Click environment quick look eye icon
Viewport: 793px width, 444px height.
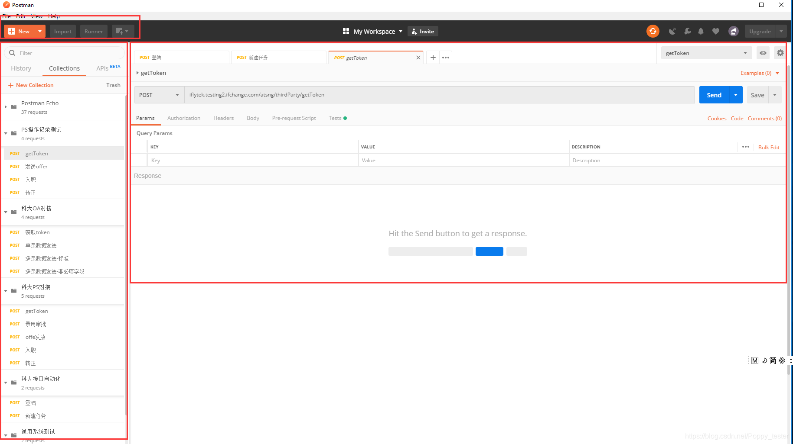(x=763, y=53)
